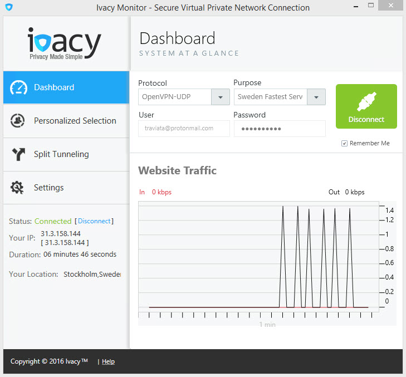Click the IP address 31.3.158.144 first line

pos(61,234)
